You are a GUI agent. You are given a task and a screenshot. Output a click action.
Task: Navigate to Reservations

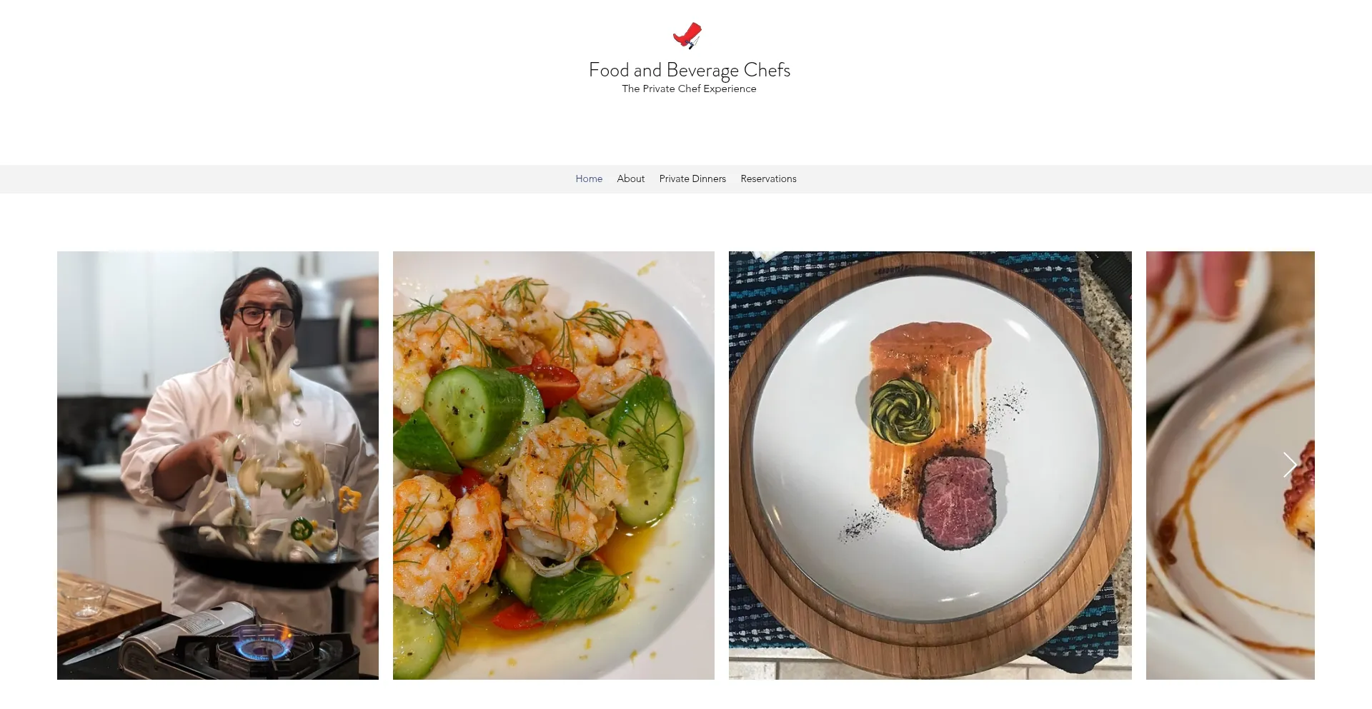[768, 178]
